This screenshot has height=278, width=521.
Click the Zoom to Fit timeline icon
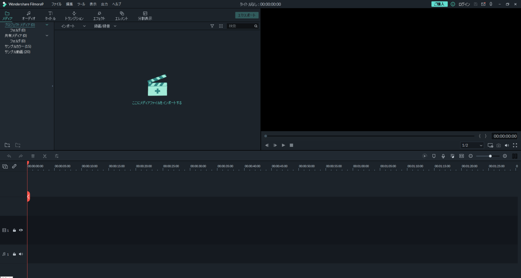[461, 156]
